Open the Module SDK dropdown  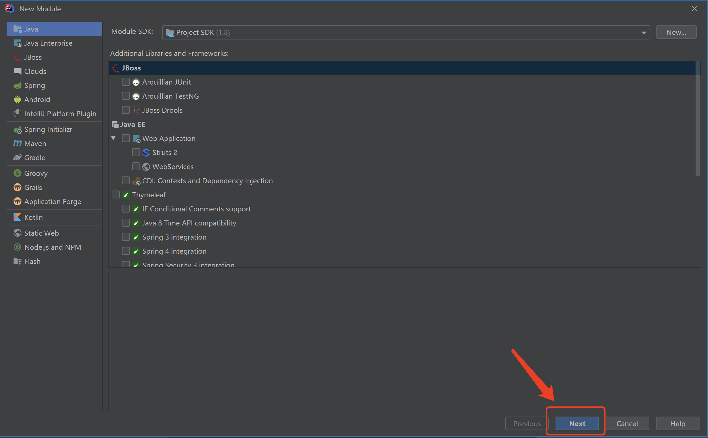click(x=643, y=32)
